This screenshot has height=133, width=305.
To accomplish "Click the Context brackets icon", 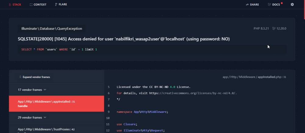I will 31,5.
